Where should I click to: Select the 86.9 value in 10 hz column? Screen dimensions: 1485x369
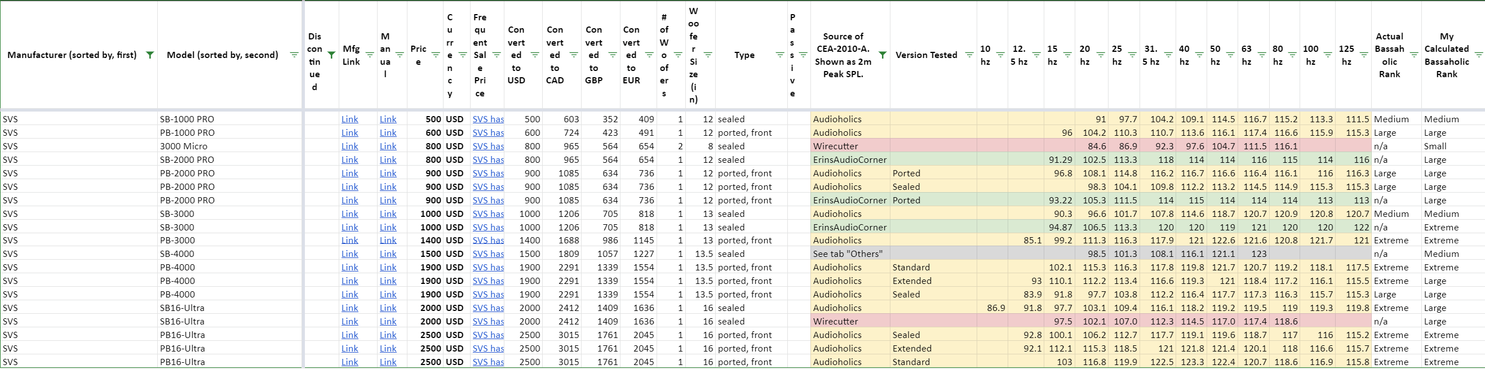pos(992,308)
